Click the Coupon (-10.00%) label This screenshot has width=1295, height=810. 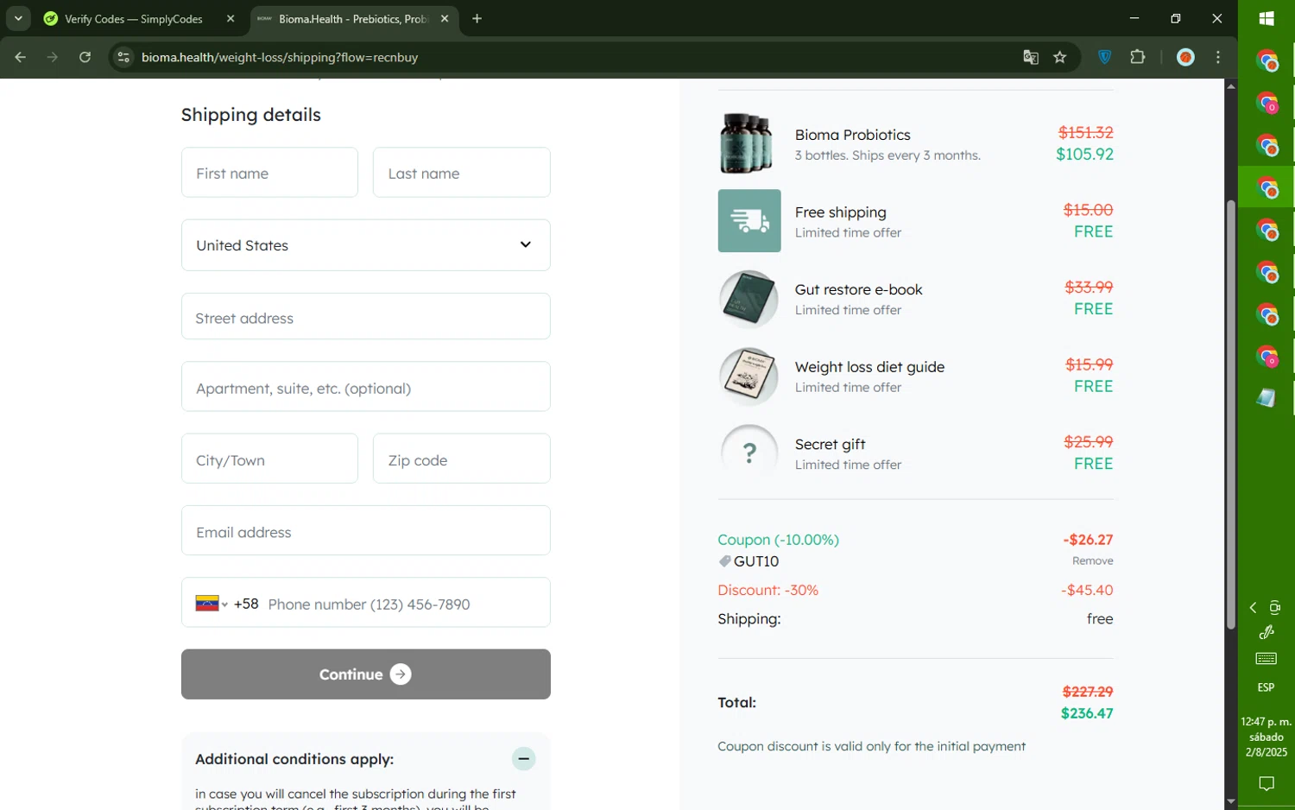point(778,540)
